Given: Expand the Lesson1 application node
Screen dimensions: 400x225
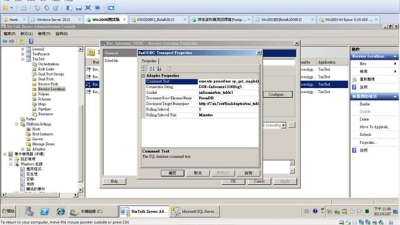Looking at the screenshot, I should click(x=22, y=49).
